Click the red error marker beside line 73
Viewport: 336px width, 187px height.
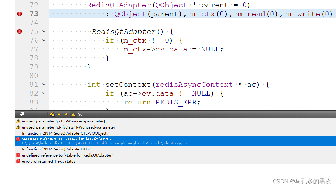click(x=19, y=14)
